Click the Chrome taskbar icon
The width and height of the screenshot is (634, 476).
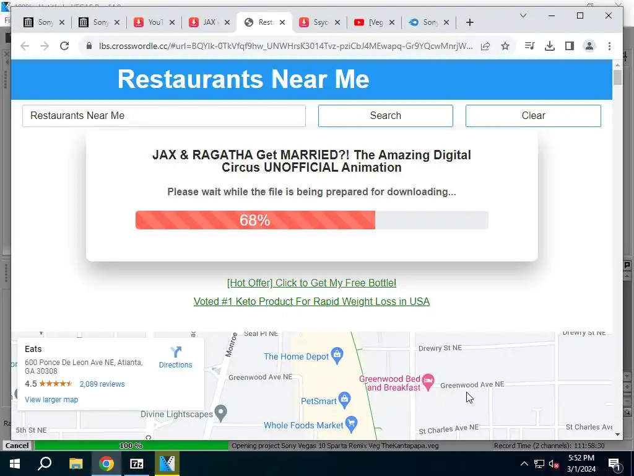[x=106, y=464]
